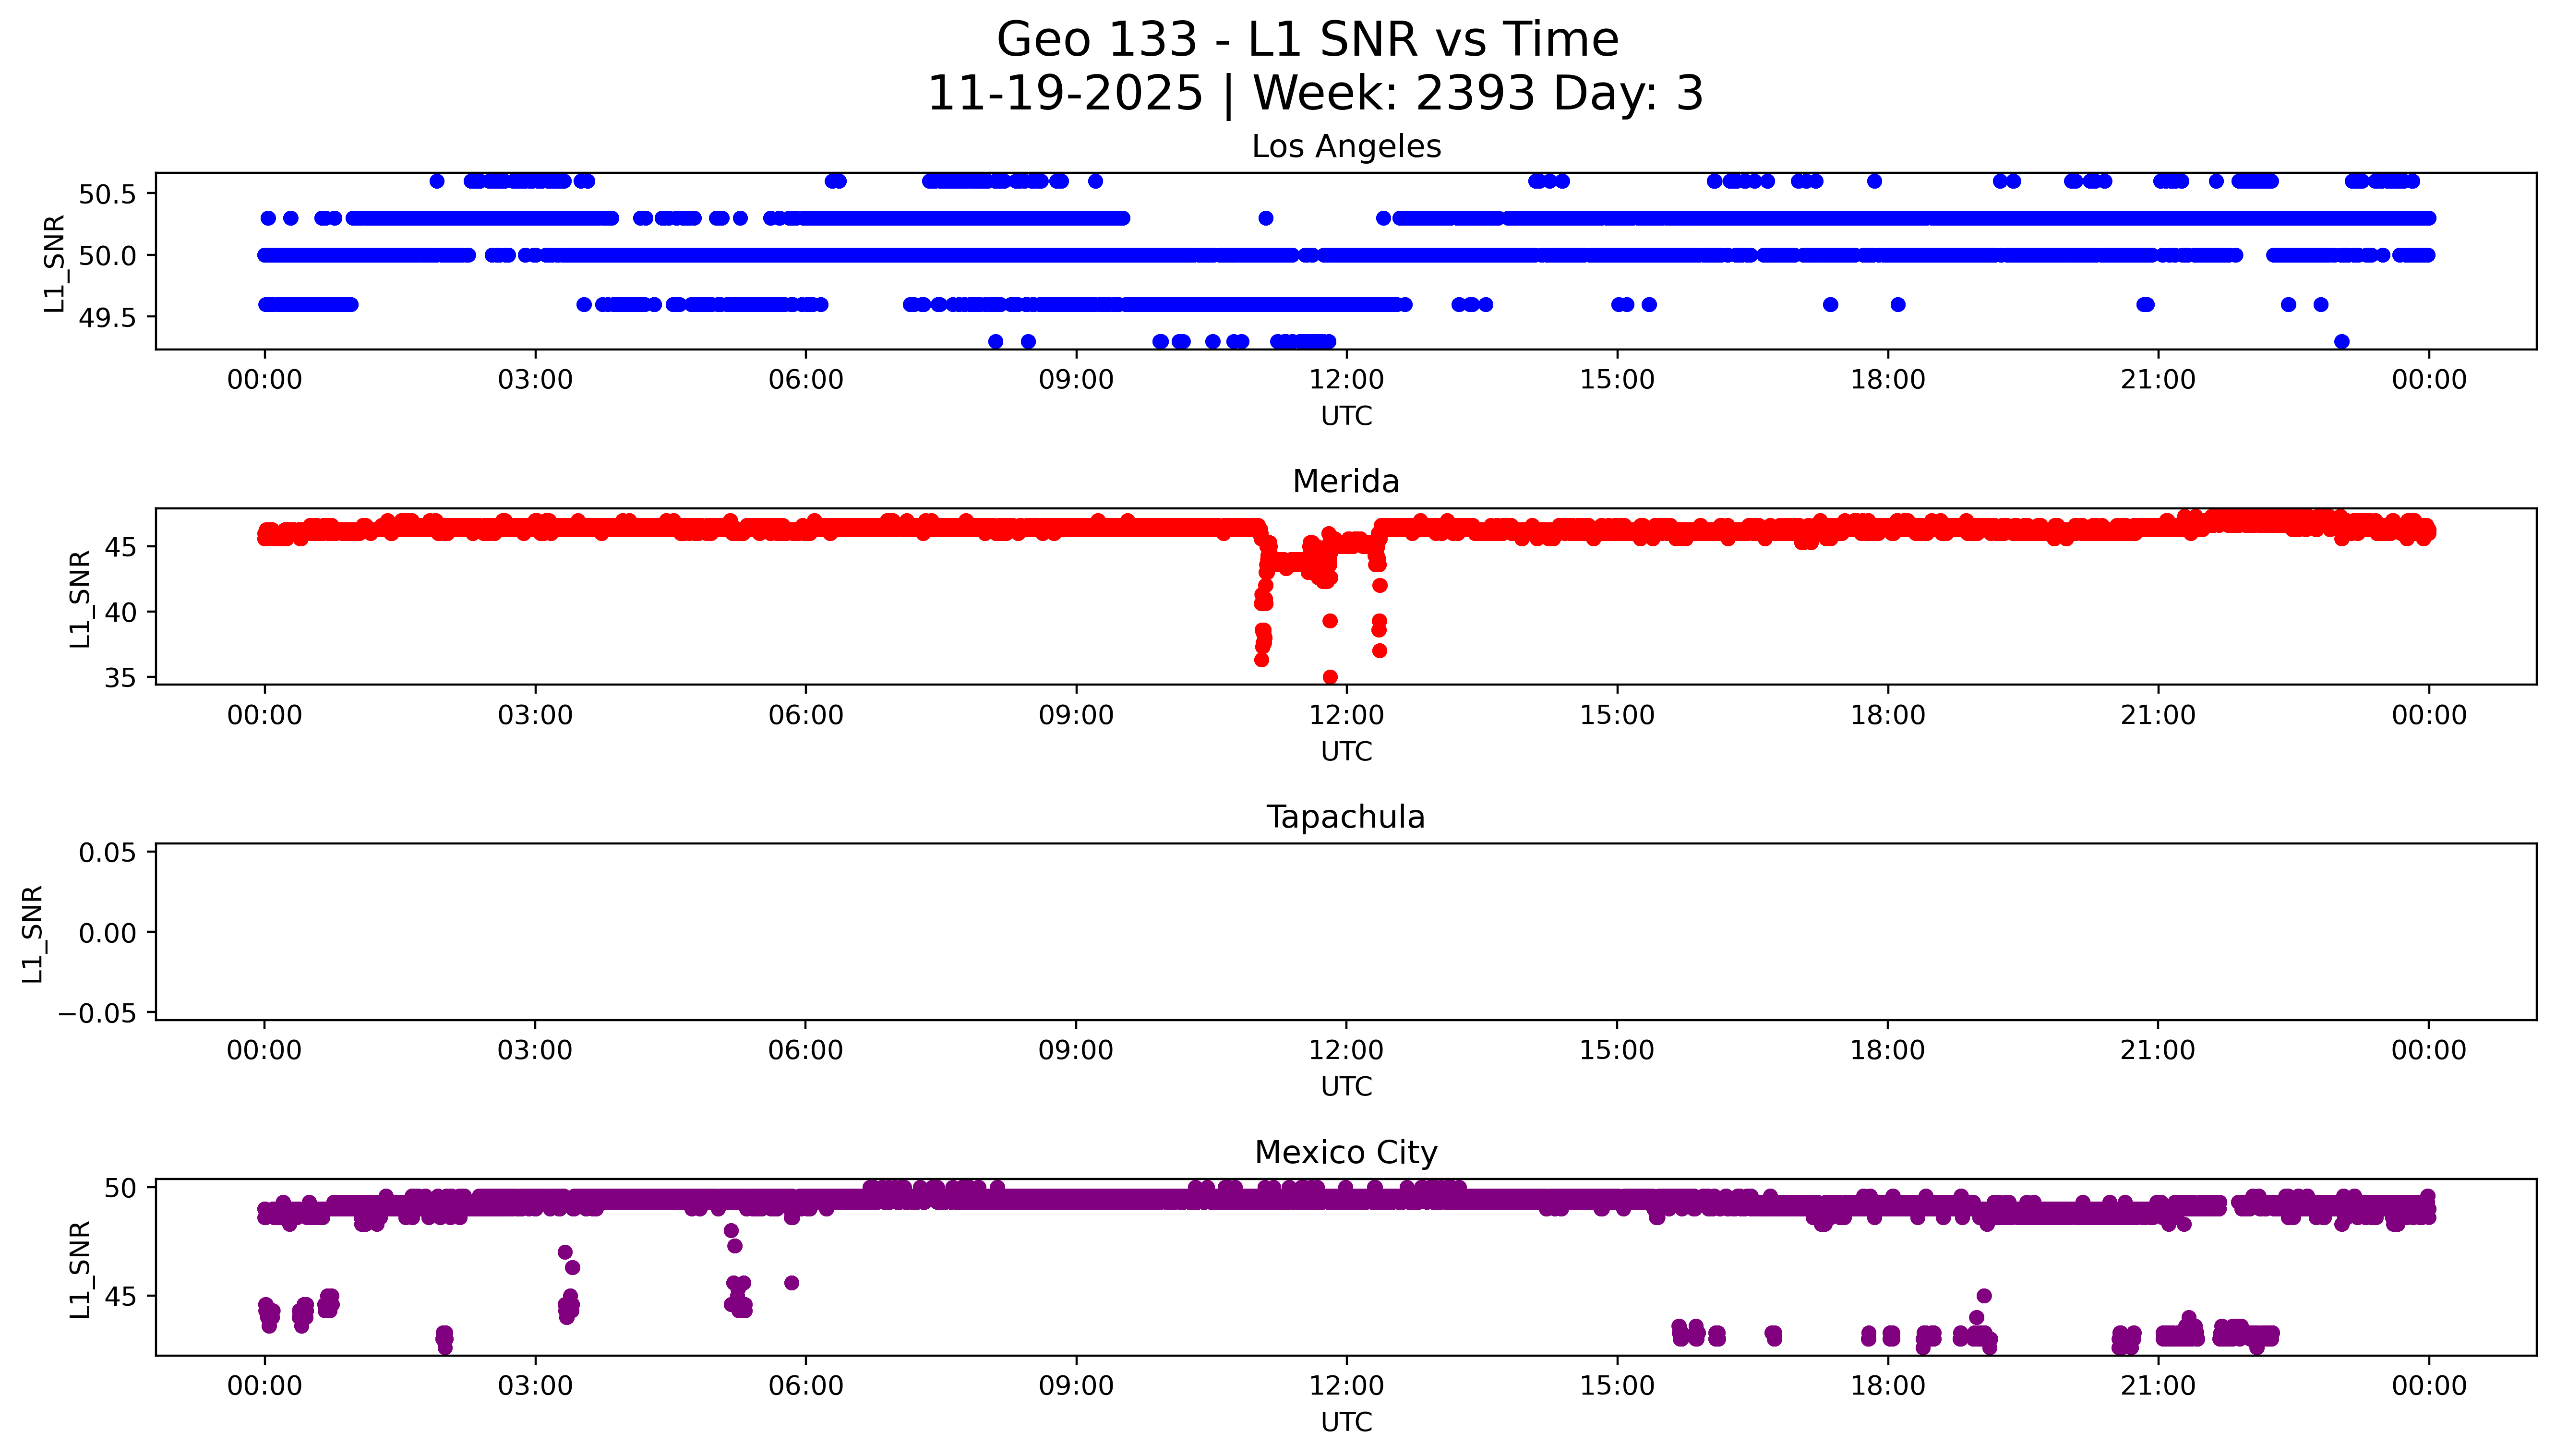Click the purple outlier point just before 06:00
The width and height of the screenshot is (2556, 1456).
coord(791,1283)
